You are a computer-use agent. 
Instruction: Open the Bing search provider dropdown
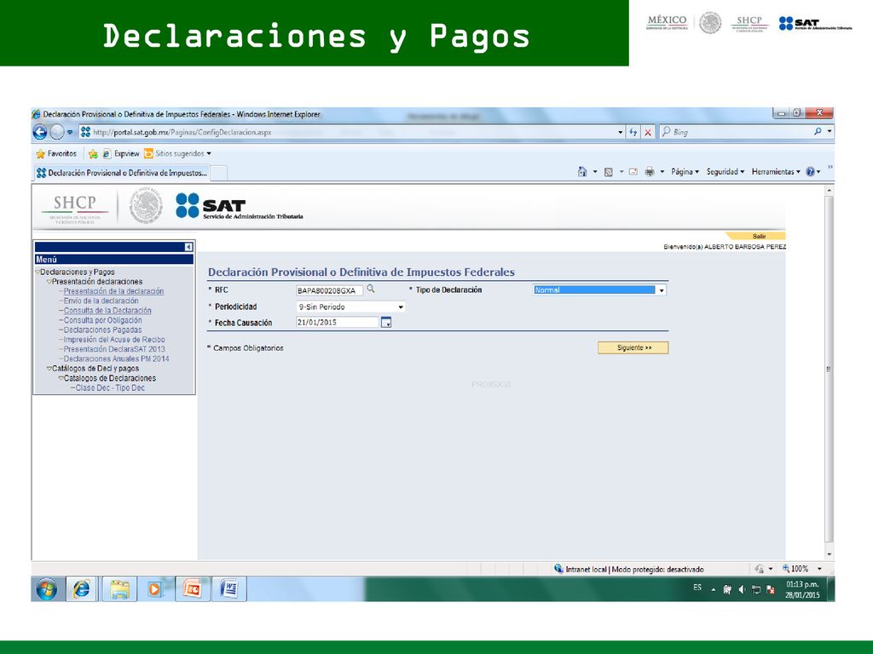coord(830,132)
